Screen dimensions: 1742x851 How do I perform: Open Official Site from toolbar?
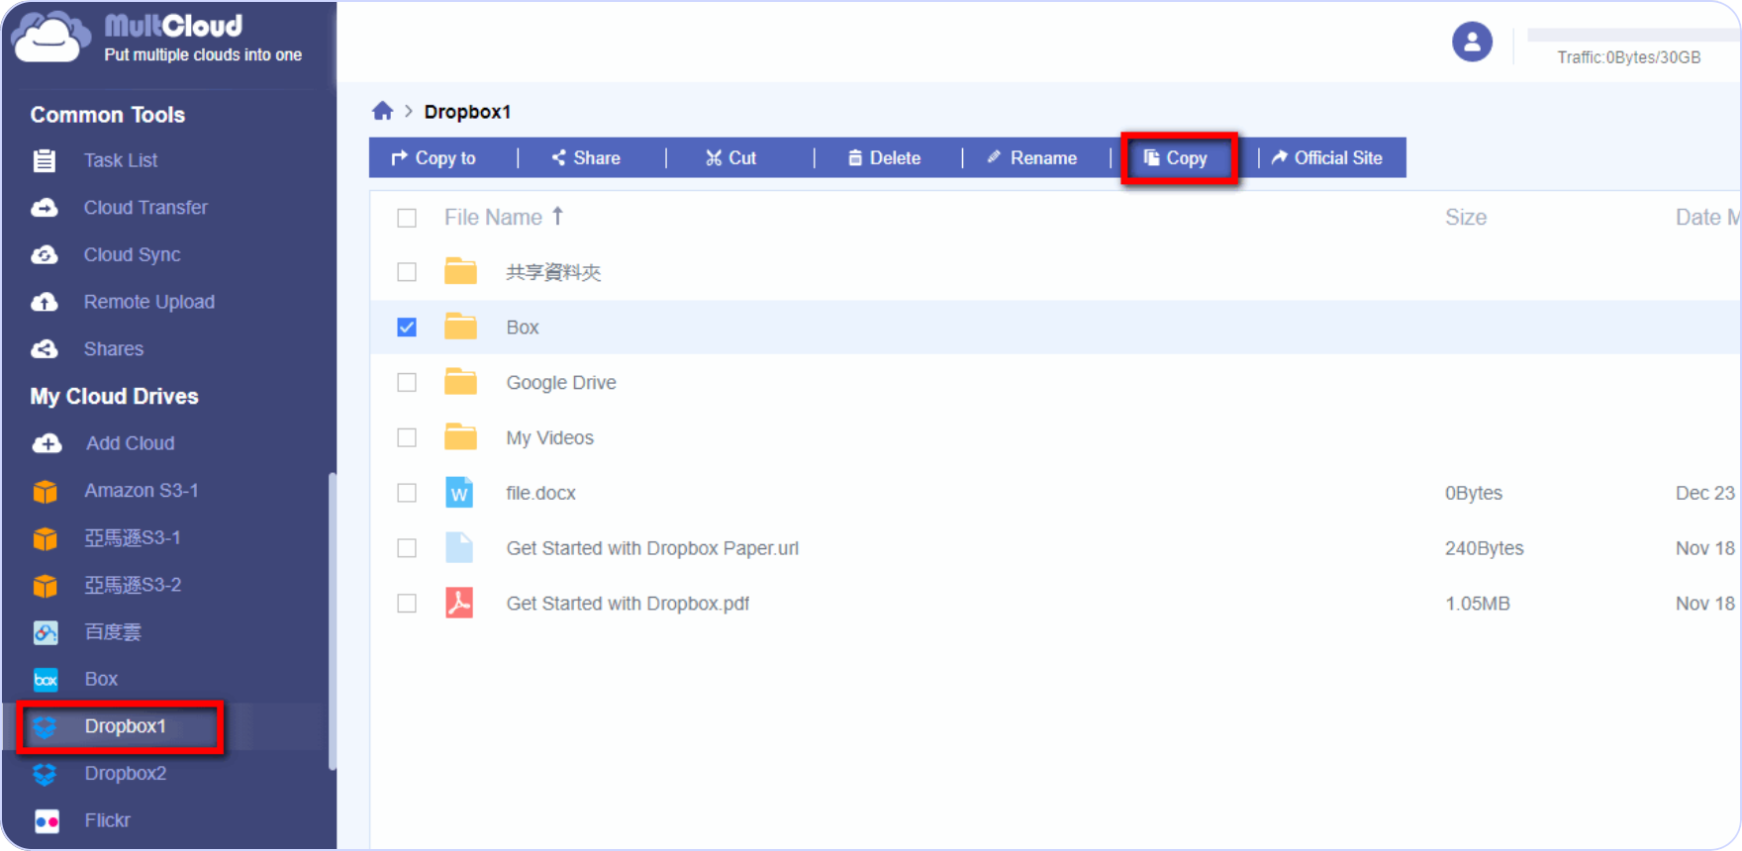[x=1326, y=158]
